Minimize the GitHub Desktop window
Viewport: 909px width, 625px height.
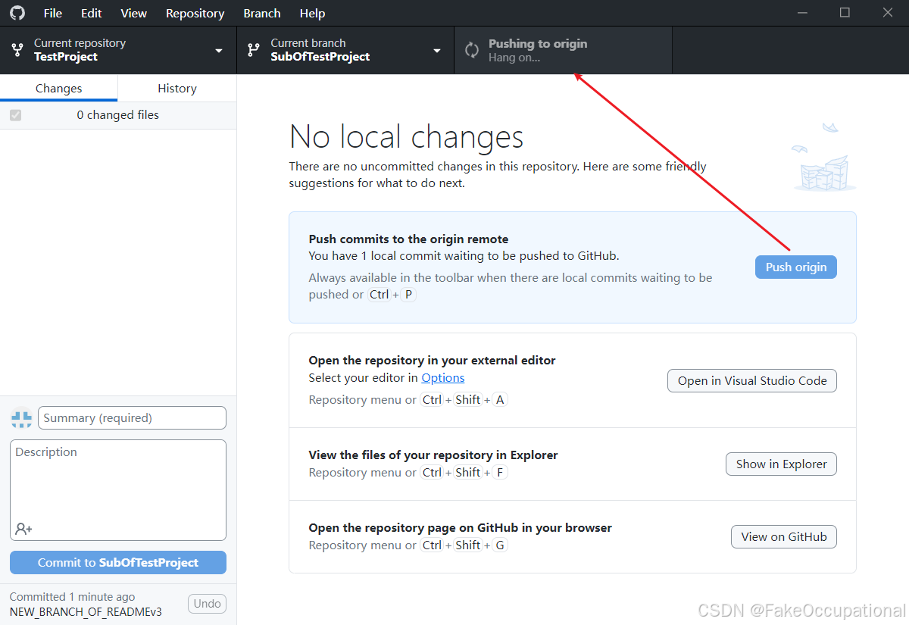coord(802,13)
